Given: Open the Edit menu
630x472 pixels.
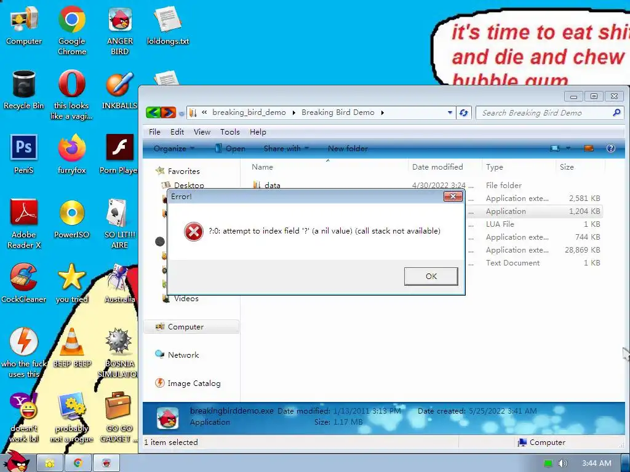Looking at the screenshot, I should coord(177,132).
